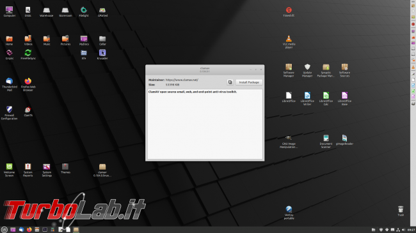This screenshot has height=233, width=416.
Task: Open the Linux Mint start menu
Action: point(4,230)
